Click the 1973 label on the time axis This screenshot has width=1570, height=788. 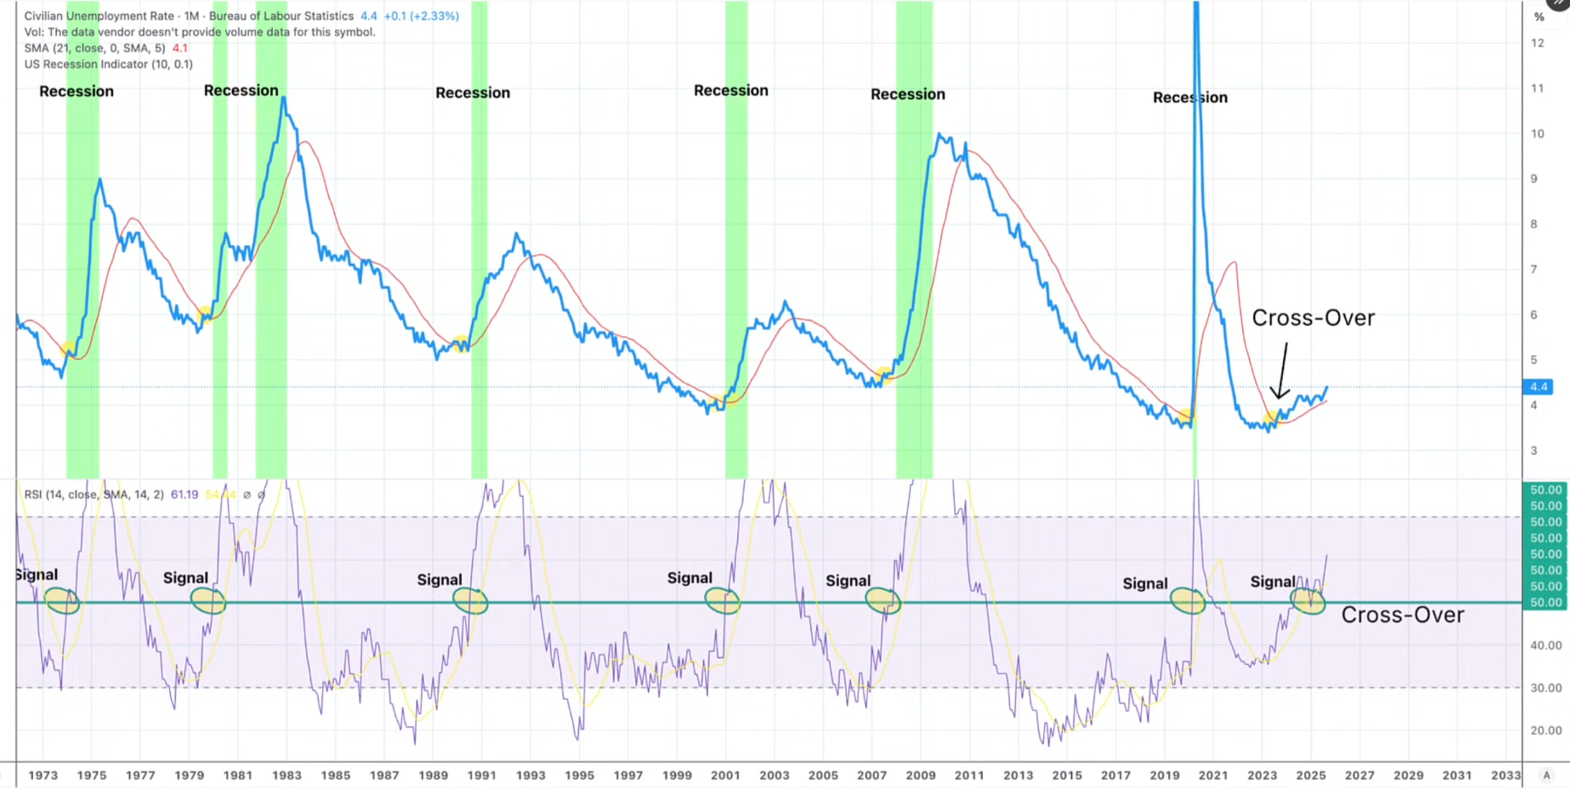[43, 775]
